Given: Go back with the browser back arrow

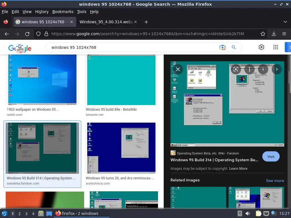Looking at the screenshot, I should pyautogui.click(x=7, y=34).
